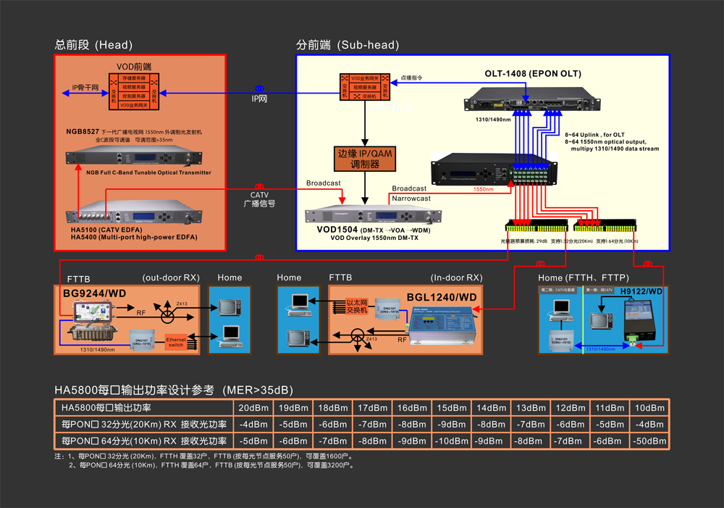724x508 pixels.
Task: Click the (In-door RX) label
Action: [457, 278]
